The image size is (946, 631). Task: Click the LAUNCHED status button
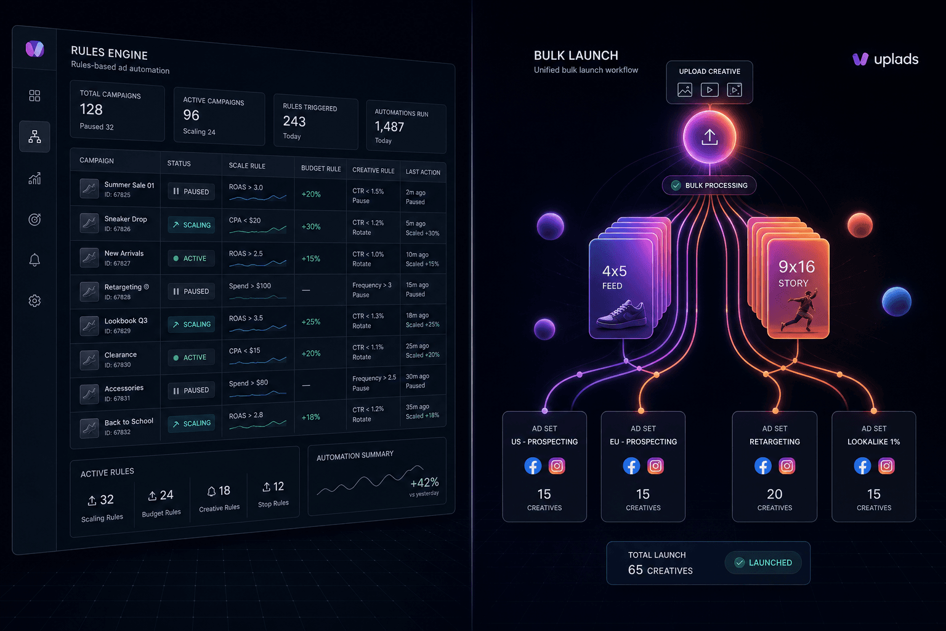click(x=763, y=563)
